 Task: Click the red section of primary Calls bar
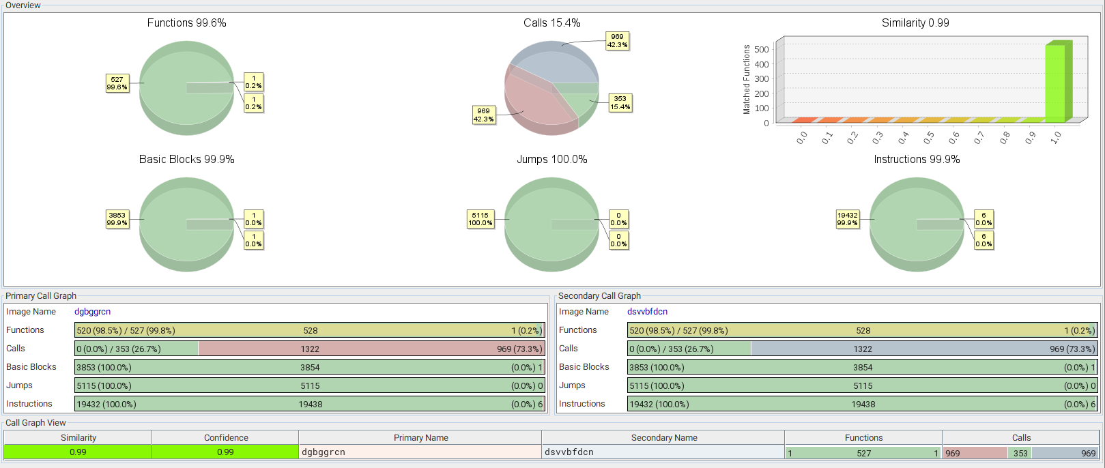(371, 349)
